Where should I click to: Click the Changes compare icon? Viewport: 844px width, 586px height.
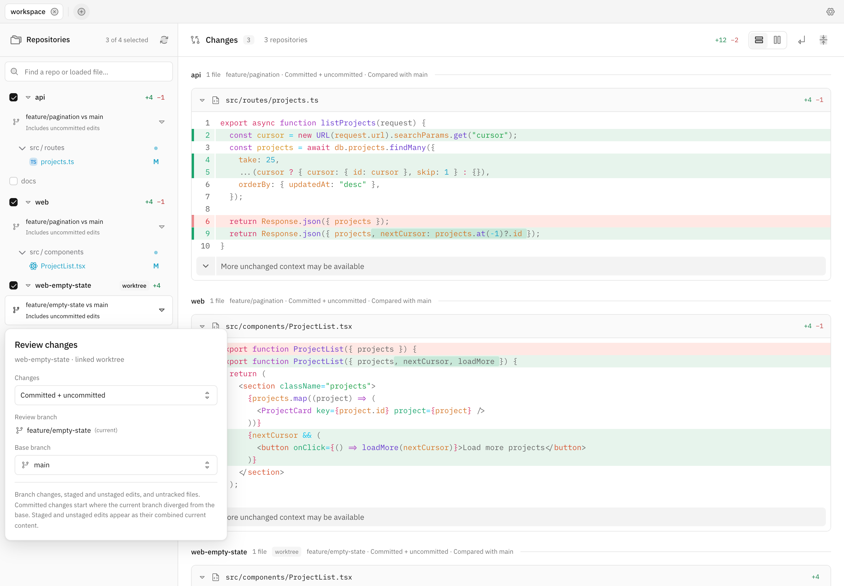pos(195,40)
